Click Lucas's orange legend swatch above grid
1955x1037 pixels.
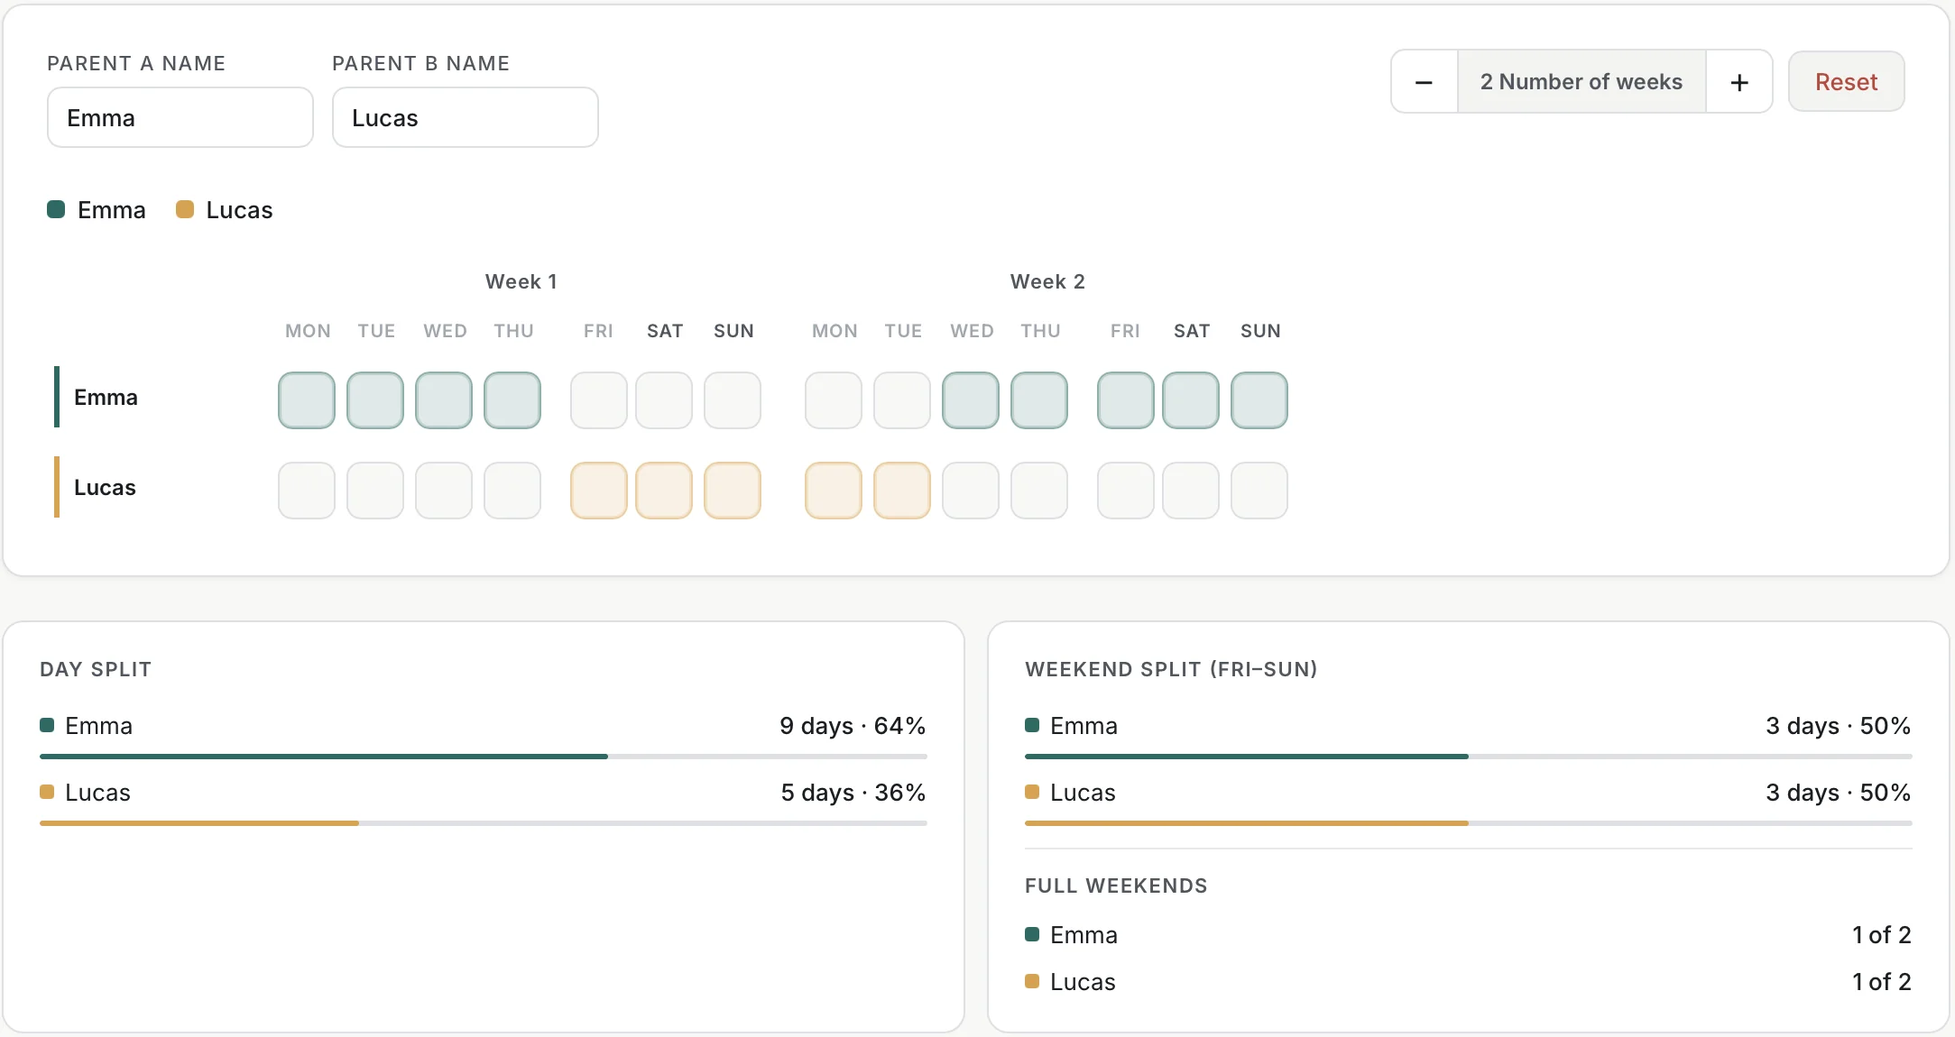185,209
